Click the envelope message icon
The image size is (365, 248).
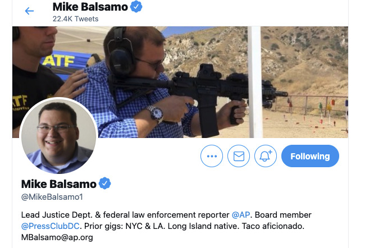239,157
